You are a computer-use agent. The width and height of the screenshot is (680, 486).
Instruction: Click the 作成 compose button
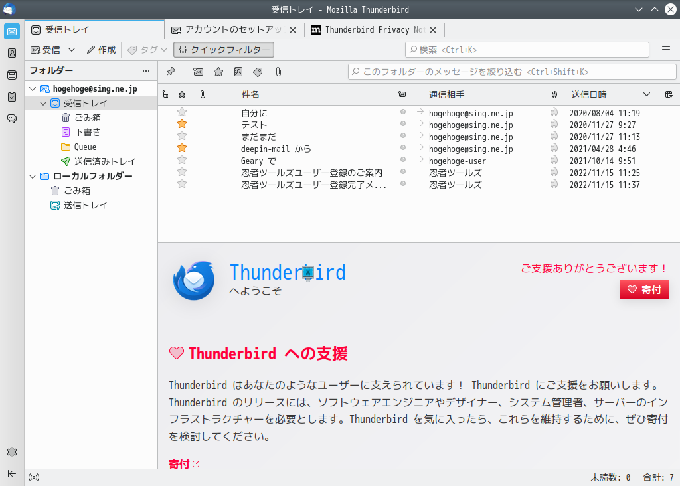point(101,50)
